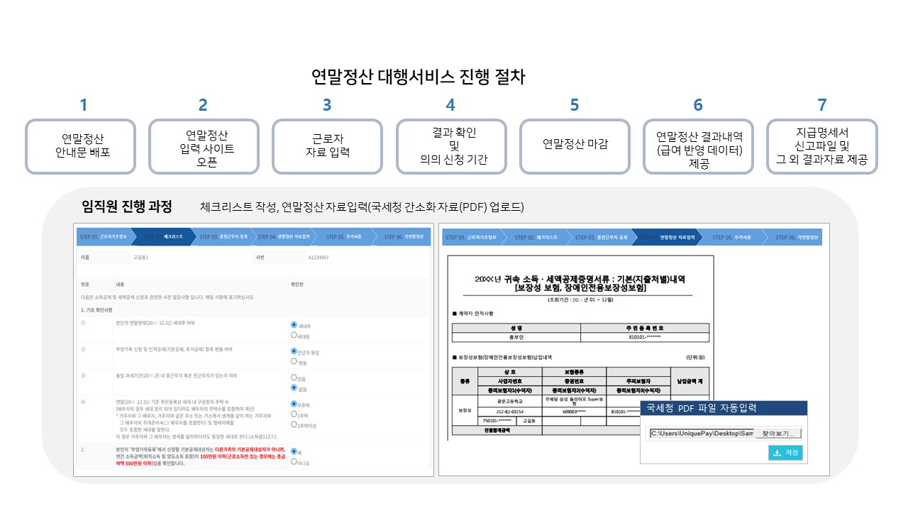This screenshot has width=908, height=511.
Task: Click the 연말정산 안내문 배포 process box
Action: click(x=80, y=146)
